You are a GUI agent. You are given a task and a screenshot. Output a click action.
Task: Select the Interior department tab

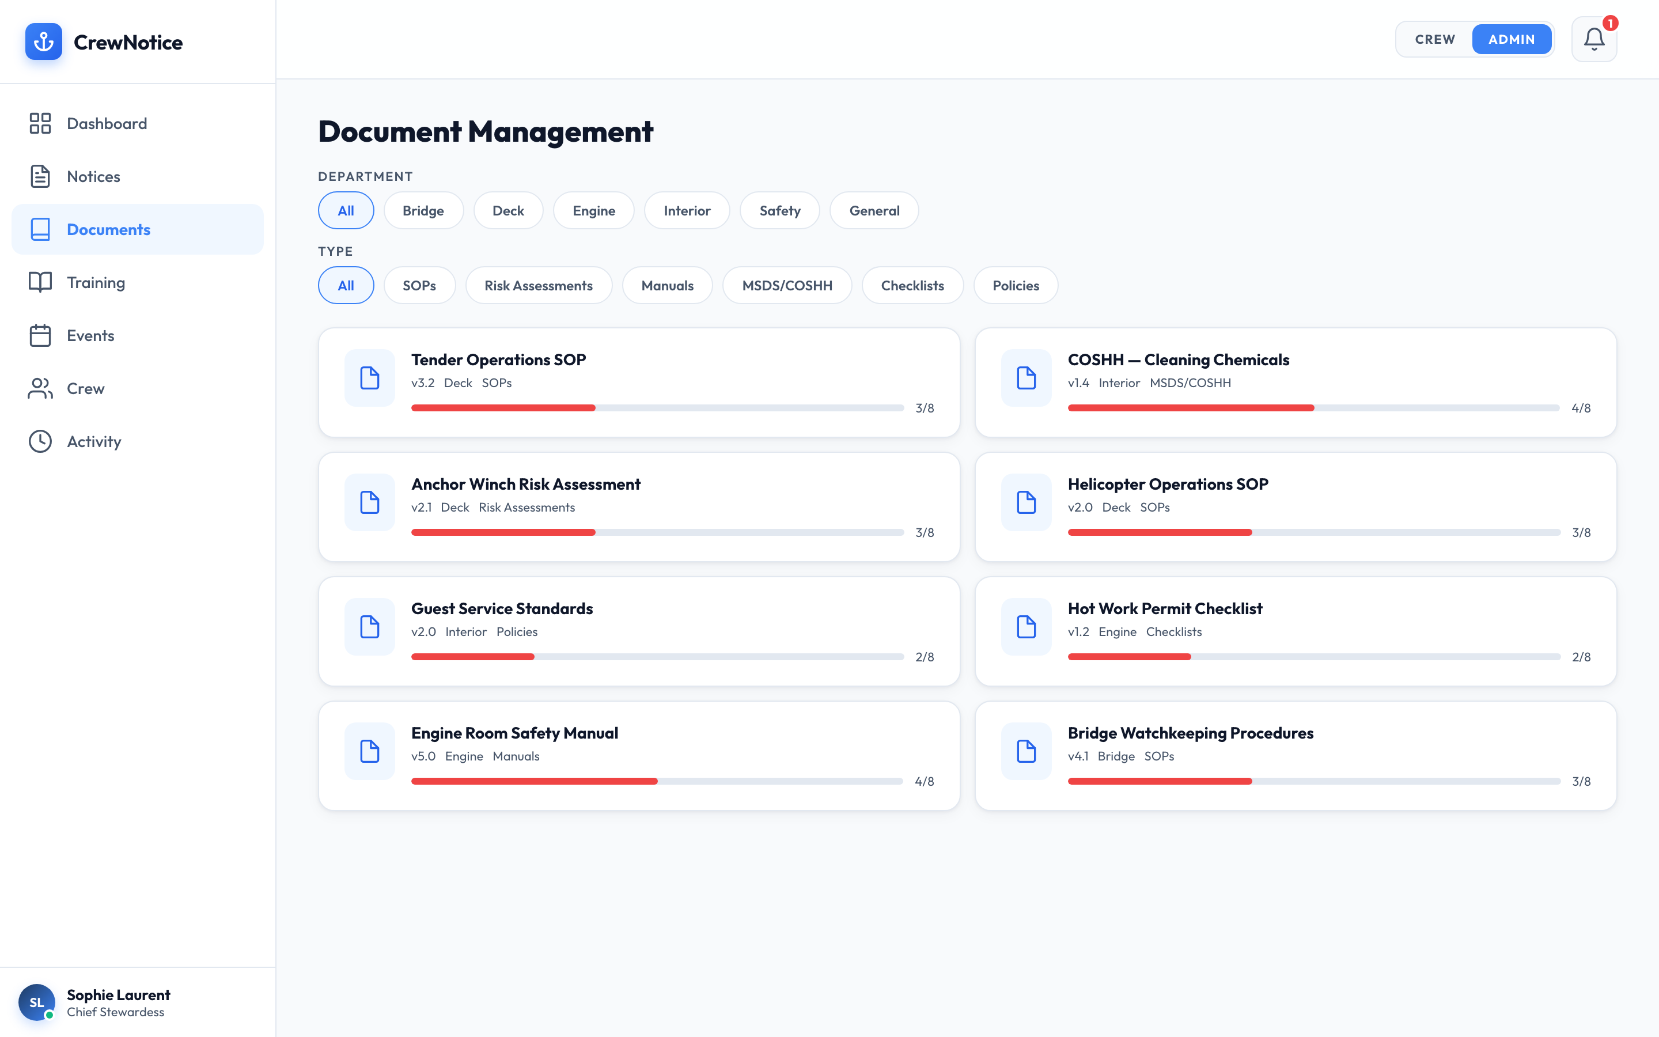click(x=687, y=210)
